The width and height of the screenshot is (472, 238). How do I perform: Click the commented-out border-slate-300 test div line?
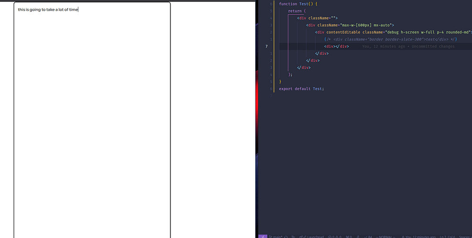click(x=391, y=39)
